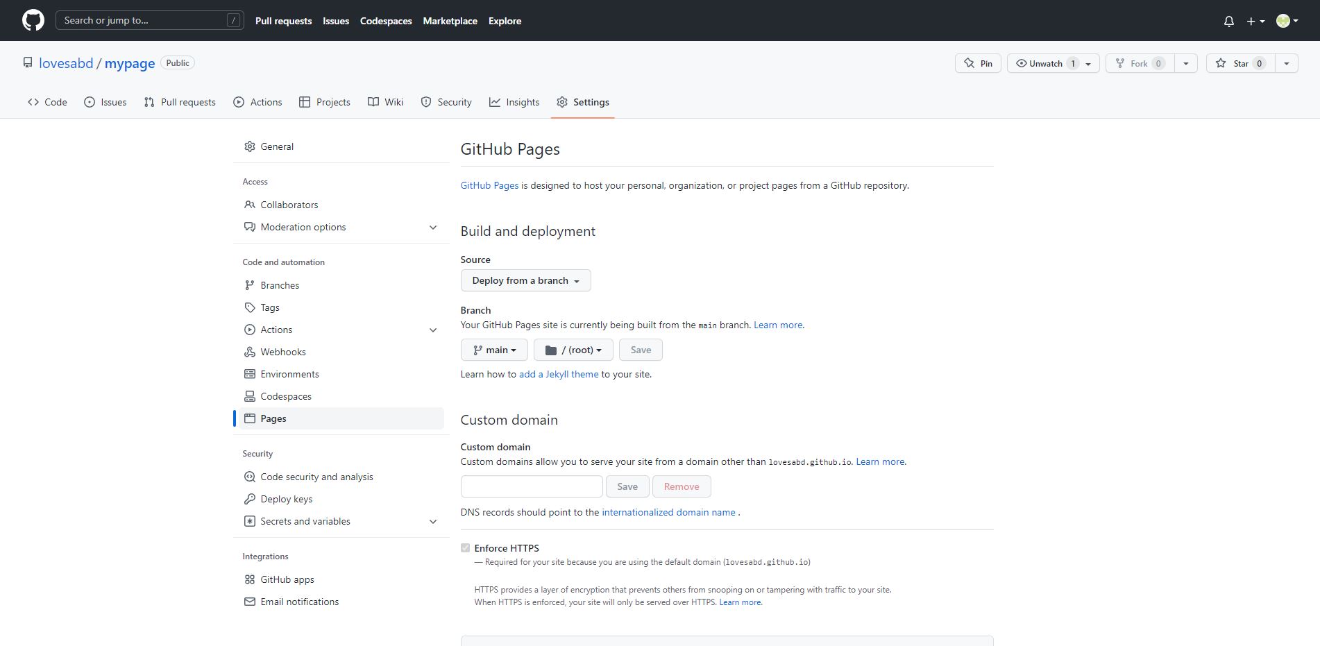
Task: Switch to the repository Issues tab
Action: [x=105, y=102]
